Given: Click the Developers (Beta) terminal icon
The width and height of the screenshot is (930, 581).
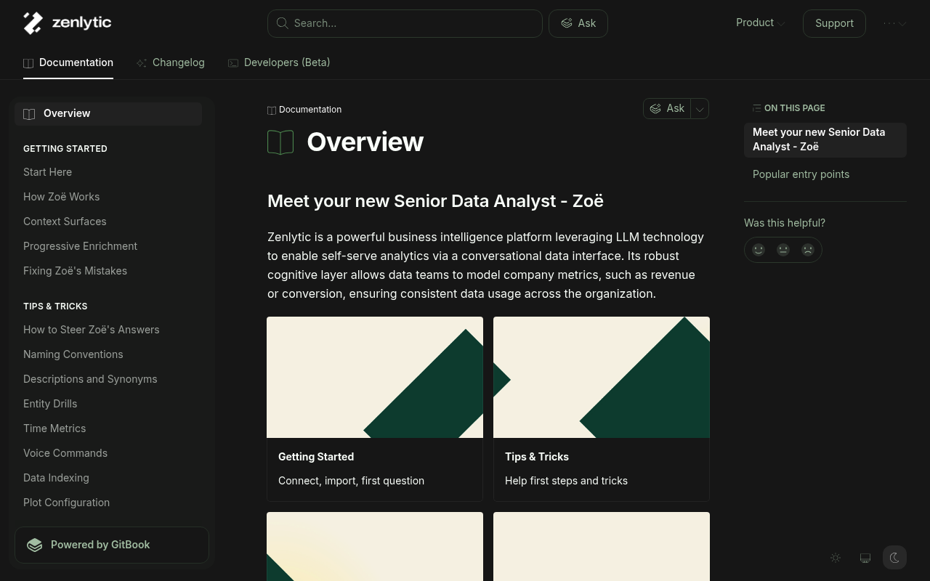Looking at the screenshot, I should click(x=233, y=63).
